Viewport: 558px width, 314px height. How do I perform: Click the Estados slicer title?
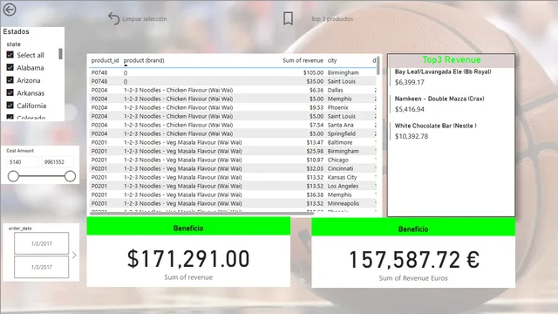tap(16, 31)
